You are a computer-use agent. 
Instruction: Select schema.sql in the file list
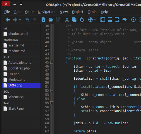pyautogui.click(x=21, y=97)
